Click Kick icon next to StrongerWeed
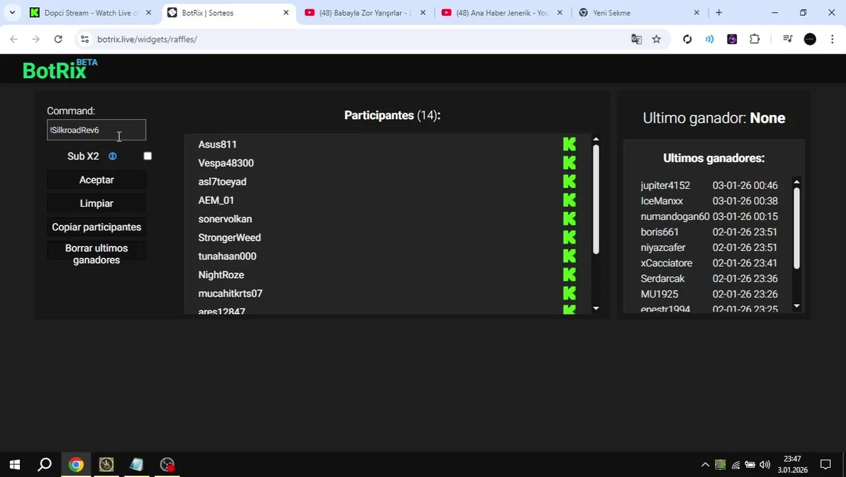The image size is (846, 477). pos(569,237)
